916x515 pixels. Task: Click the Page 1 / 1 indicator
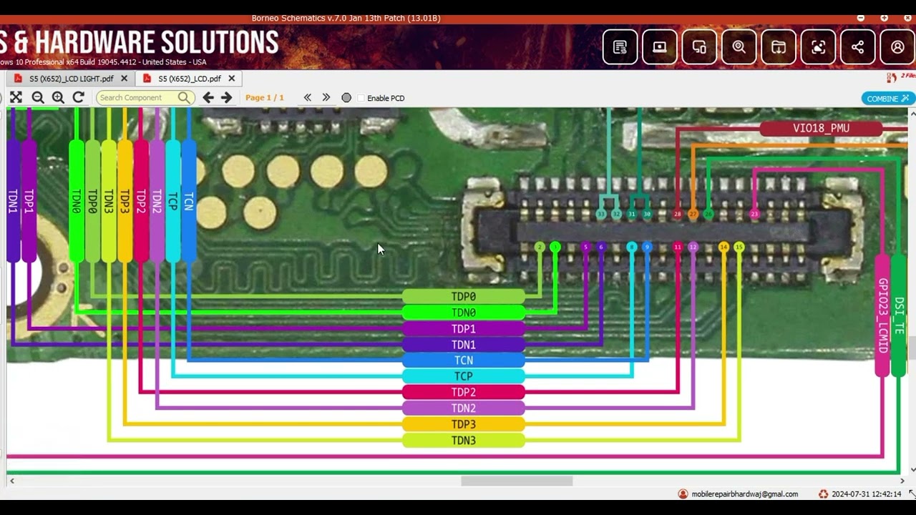click(265, 97)
